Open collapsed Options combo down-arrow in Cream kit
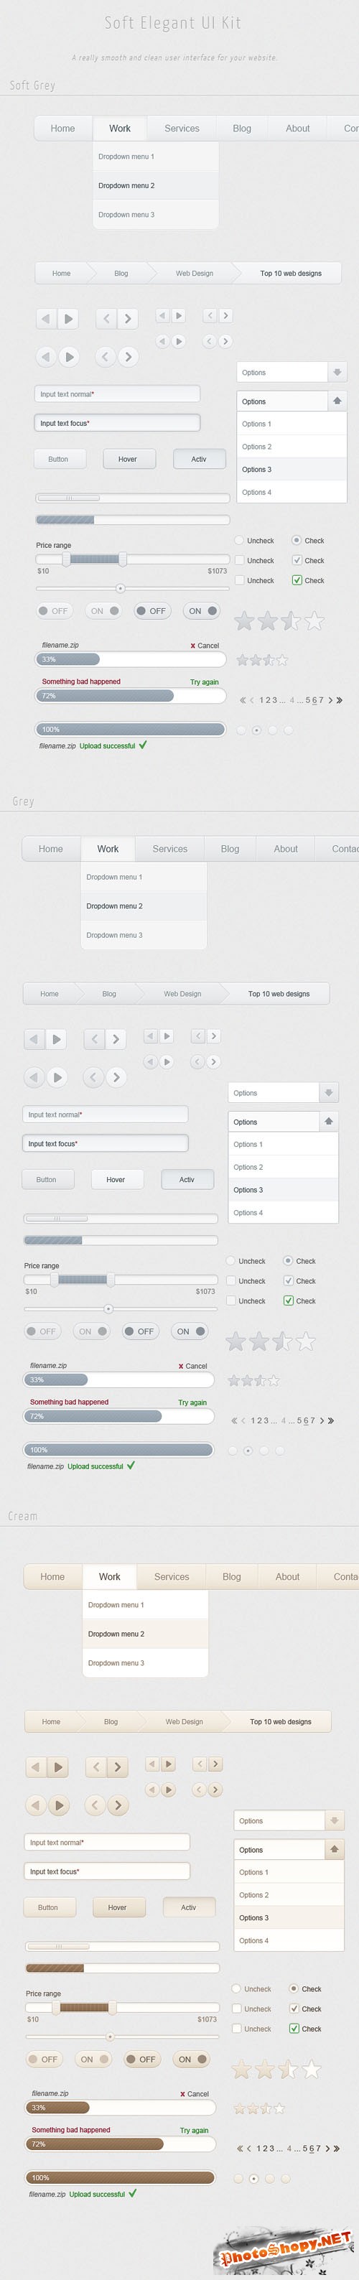Screen dimensions: 359x2280 click(x=335, y=1820)
